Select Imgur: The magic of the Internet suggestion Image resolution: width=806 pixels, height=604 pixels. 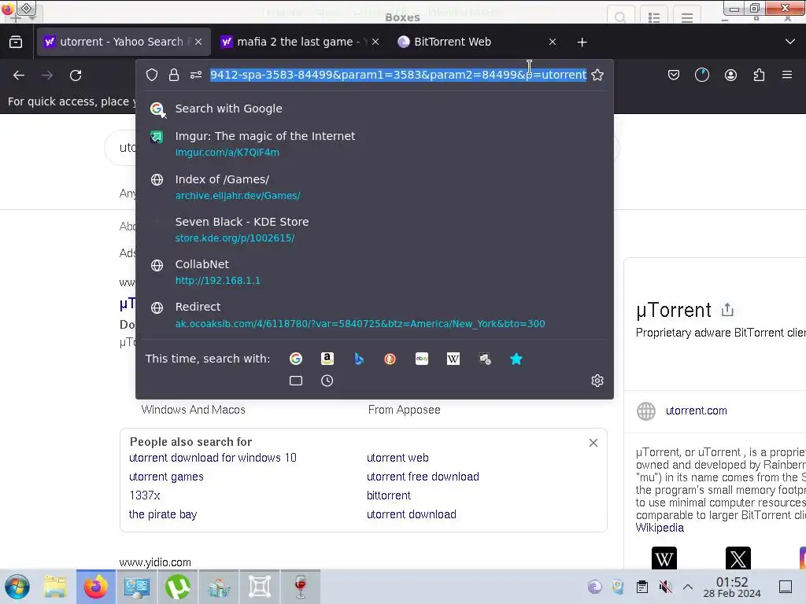tap(374, 144)
